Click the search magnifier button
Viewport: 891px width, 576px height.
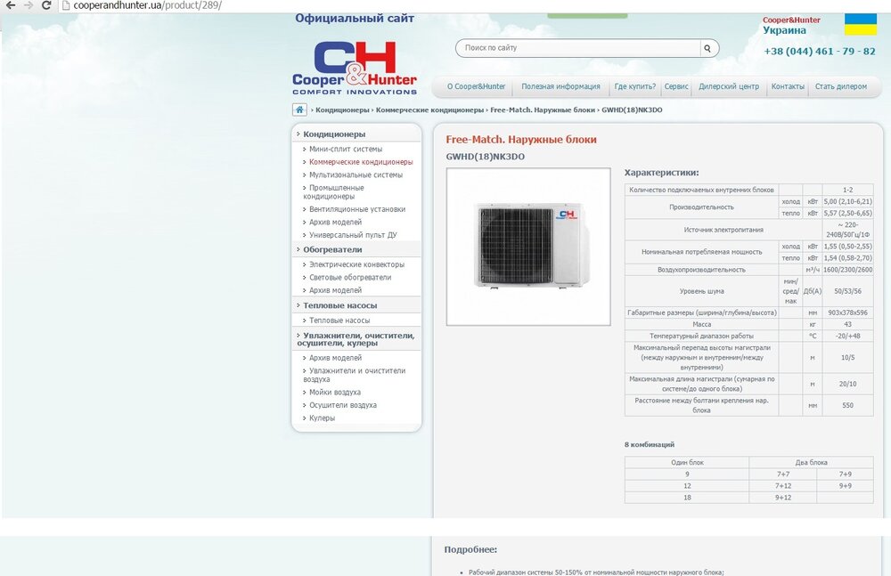point(707,48)
